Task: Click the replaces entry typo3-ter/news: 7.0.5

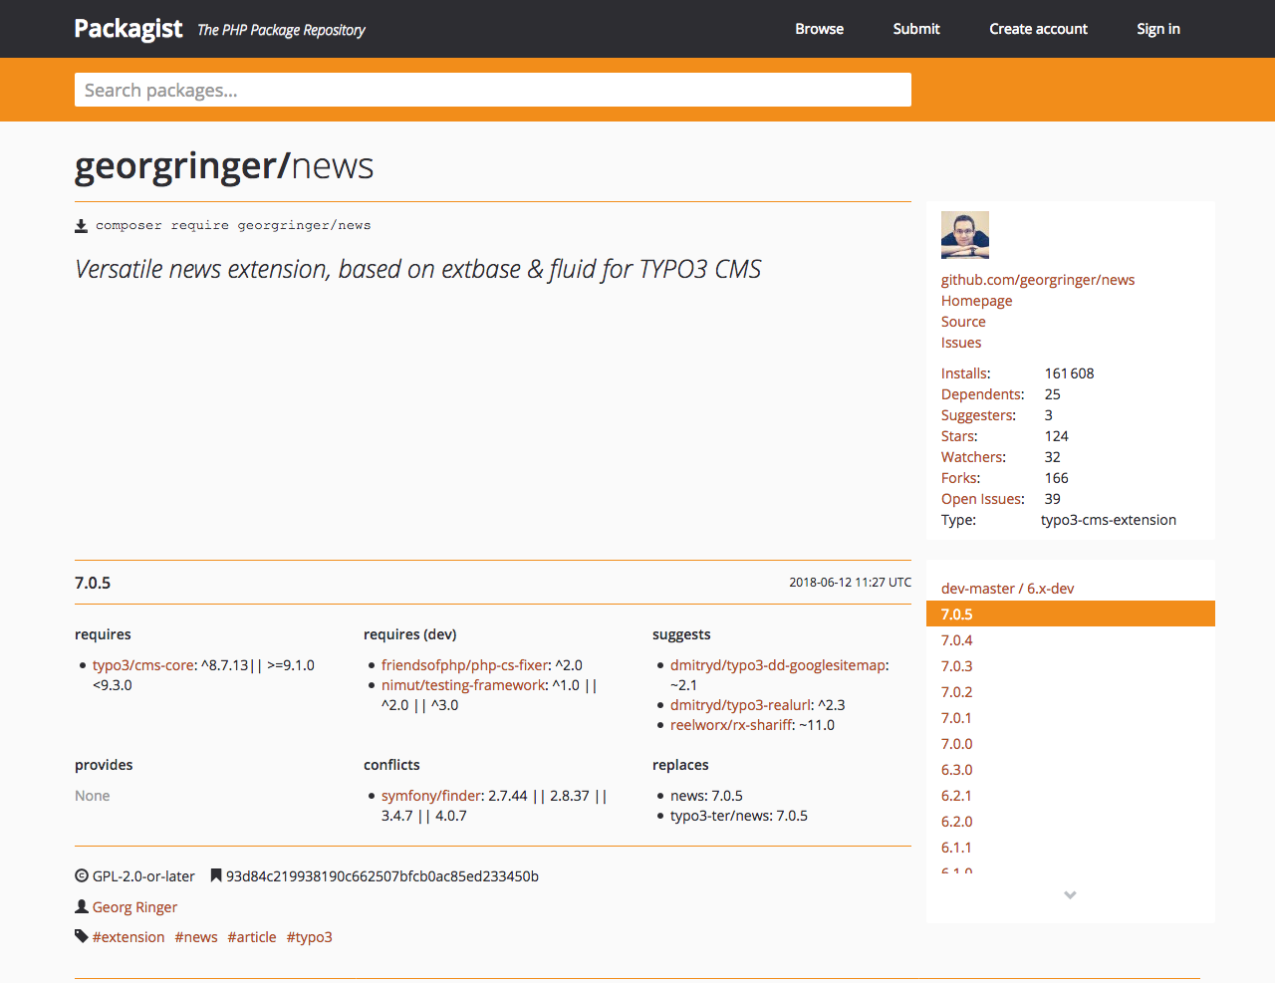Action: click(739, 816)
